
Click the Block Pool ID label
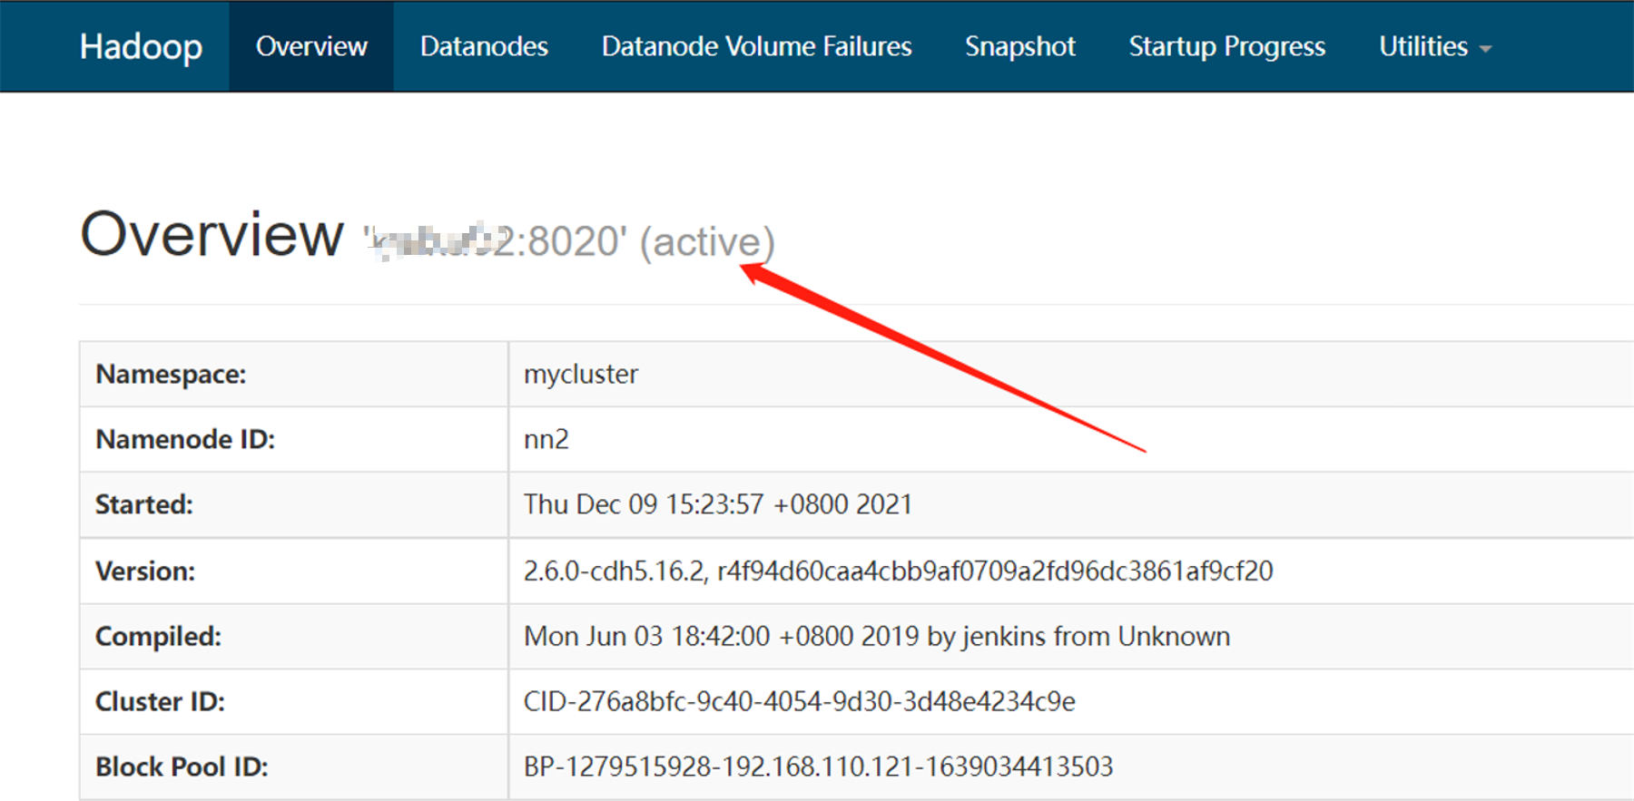tap(182, 767)
